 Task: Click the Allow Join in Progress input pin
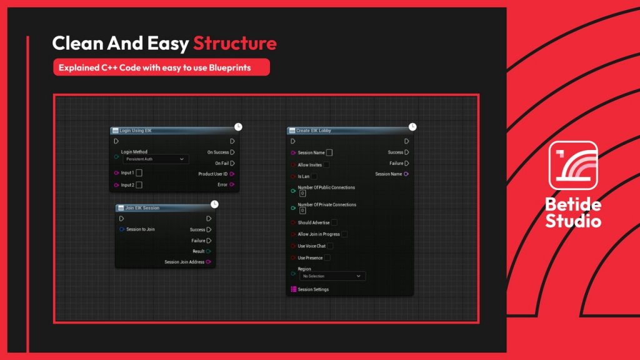point(293,234)
